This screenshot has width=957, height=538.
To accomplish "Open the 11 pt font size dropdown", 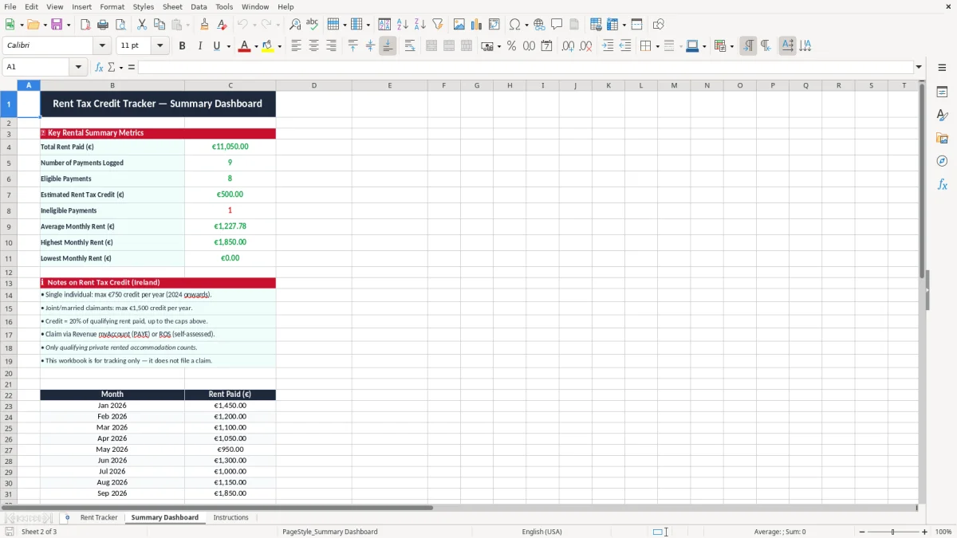I will coord(160,46).
